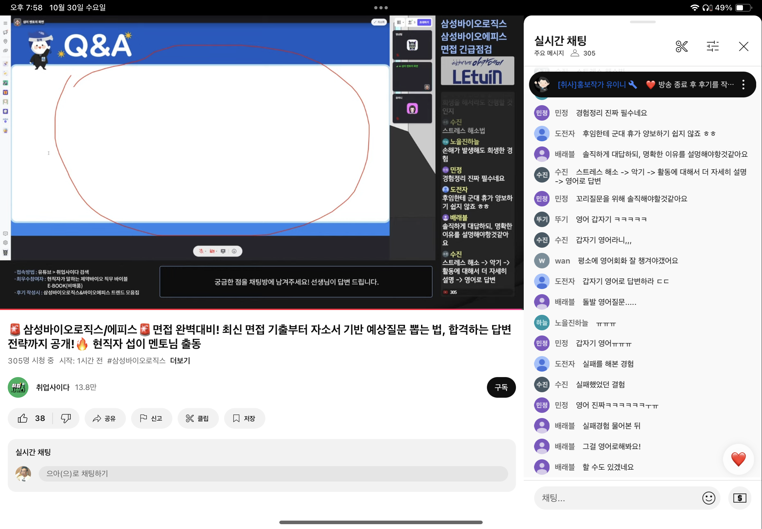Open chat filter settings sliders icon
This screenshot has width=762, height=529.
tap(713, 46)
